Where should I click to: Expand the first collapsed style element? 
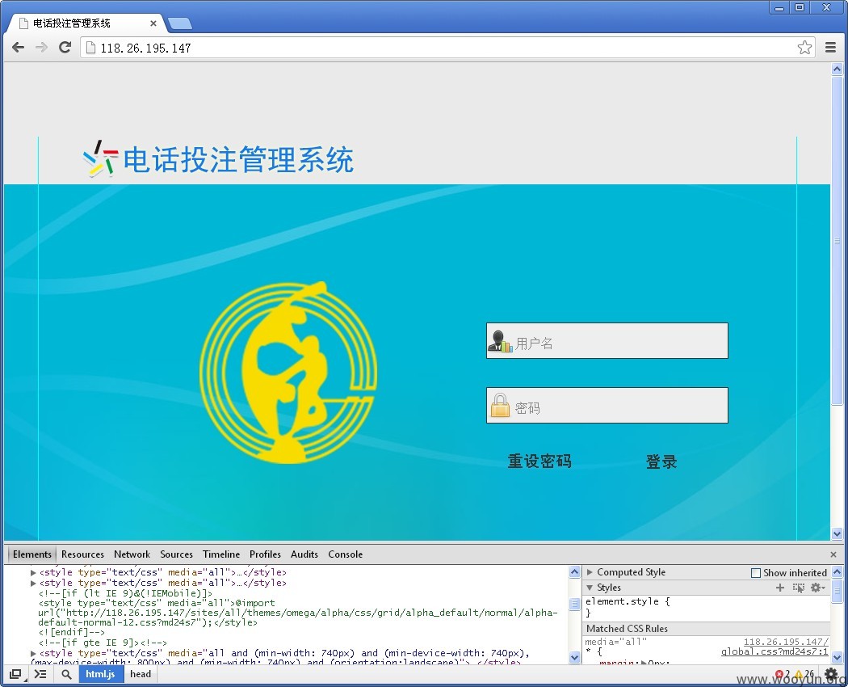click(34, 572)
